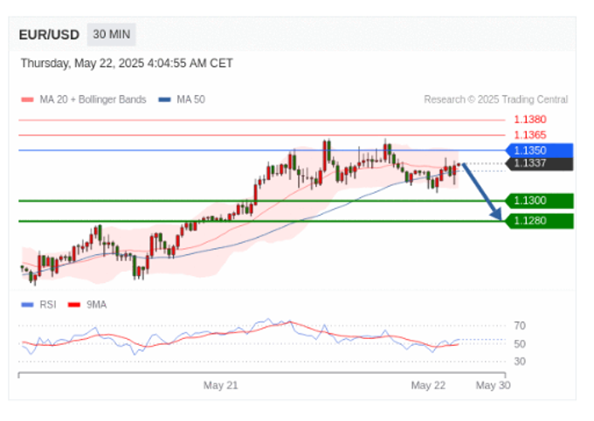This screenshot has width=594, height=421.
Task: Click the May 22 date axis label
Action: tap(428, 385)
